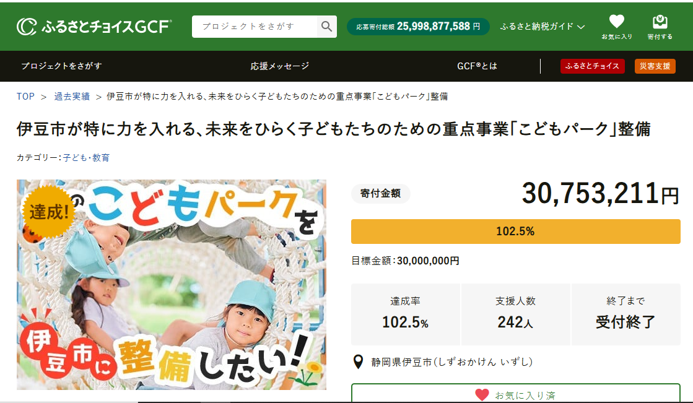Click the こどもパーク project image
The width and height of the screenshot is (693, 403).
[x=172, y=285]
